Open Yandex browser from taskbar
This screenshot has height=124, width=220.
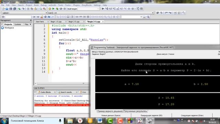[80, 121]
